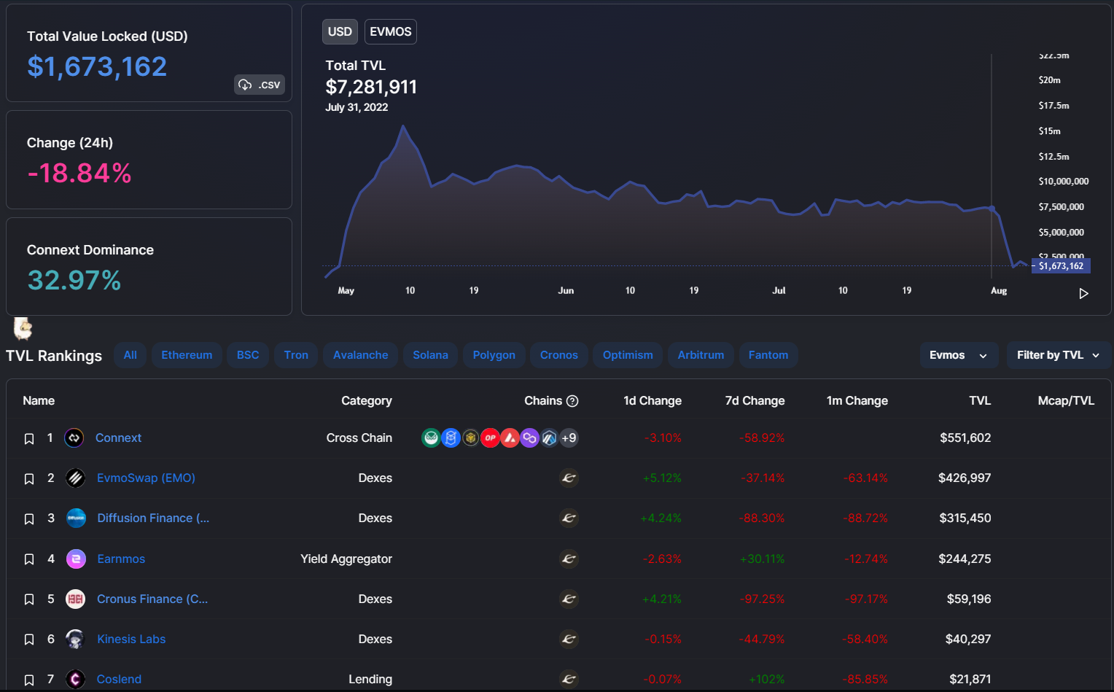The width and height of the screenshot is (1114, 692).
Task: Bookmark the Diffusion Finance row
Action: click(x=29, y=518)
